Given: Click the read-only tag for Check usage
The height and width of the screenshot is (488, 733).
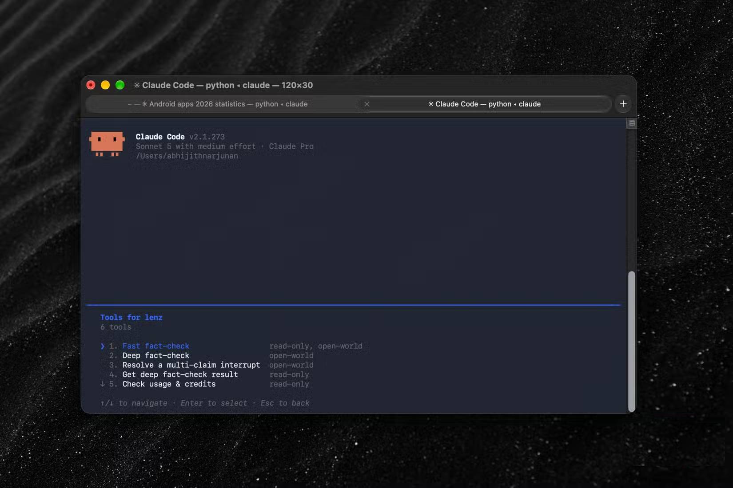Looking at the screenshot, I should coord(289,384).
